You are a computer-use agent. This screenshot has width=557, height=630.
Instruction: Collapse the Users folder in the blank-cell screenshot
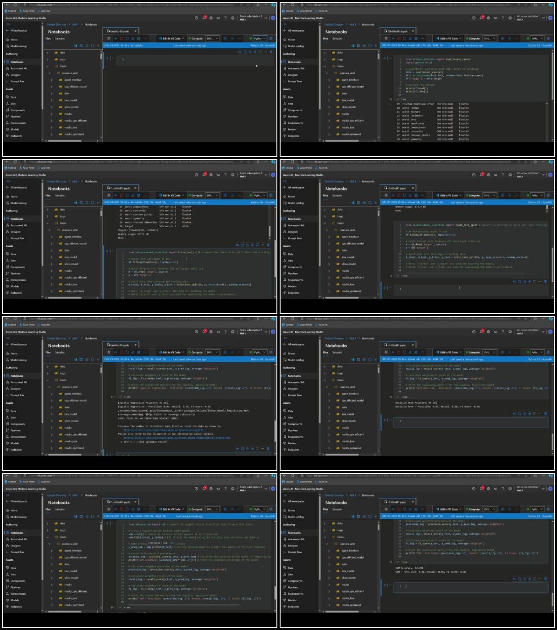point(48,66)
